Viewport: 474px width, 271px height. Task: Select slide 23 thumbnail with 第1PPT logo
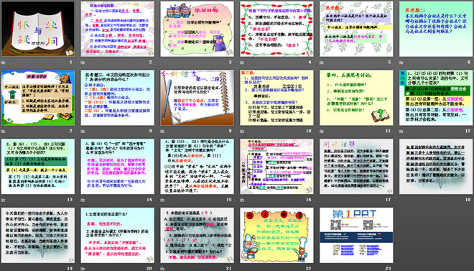(x=356, y=235)
